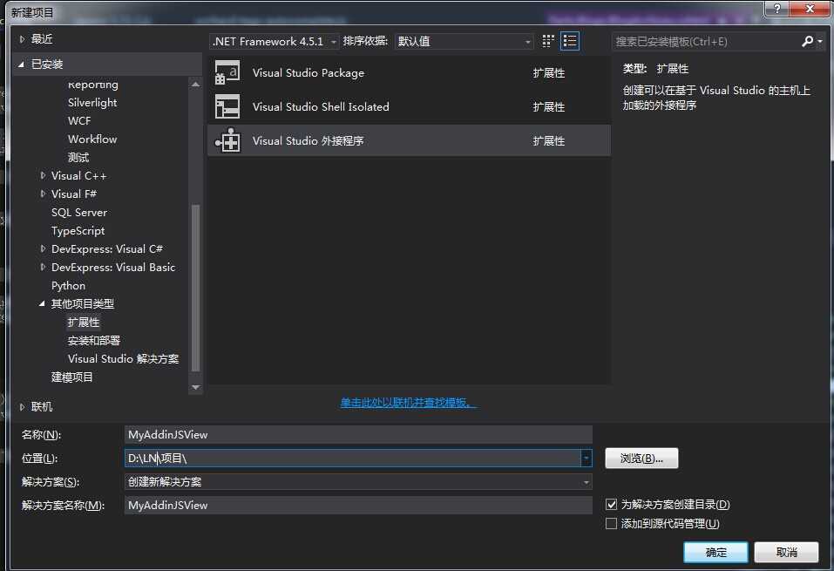Click the 解决方案名称 input field
The height and width of the screenshot is (571, 834).
(x=358, y=505)
